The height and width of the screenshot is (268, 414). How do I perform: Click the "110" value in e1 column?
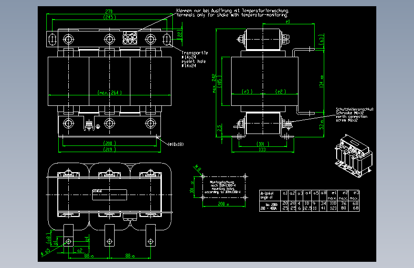(333, 204)
